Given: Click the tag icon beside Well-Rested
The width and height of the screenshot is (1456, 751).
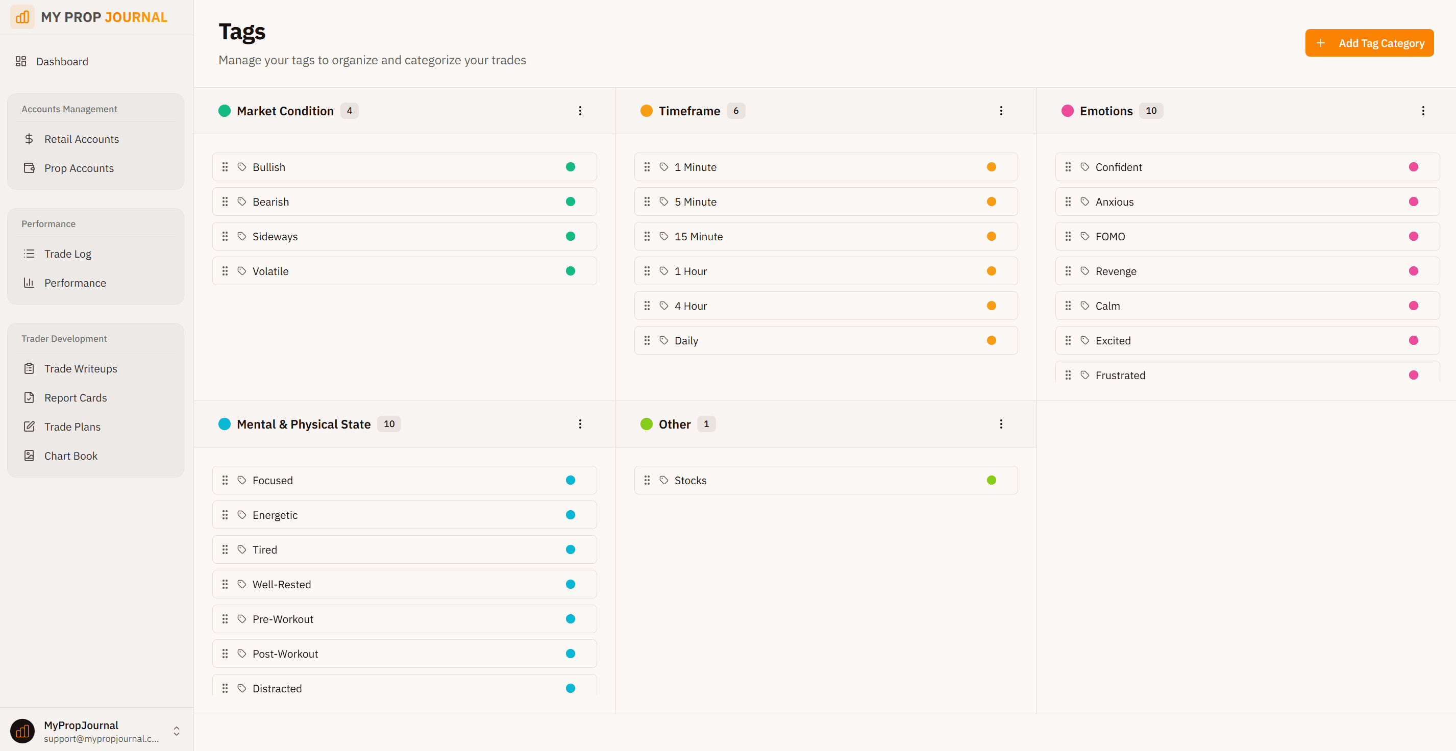Looking at the screenshot, I should (242, 584).
